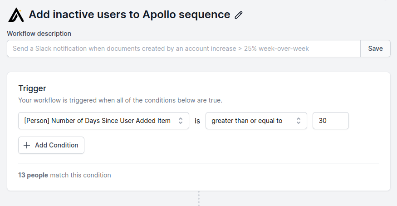The height and width of the screenshot is (206, 397).
Task: Click the dotted connector below the Trigger card
Action: point(198,198)
